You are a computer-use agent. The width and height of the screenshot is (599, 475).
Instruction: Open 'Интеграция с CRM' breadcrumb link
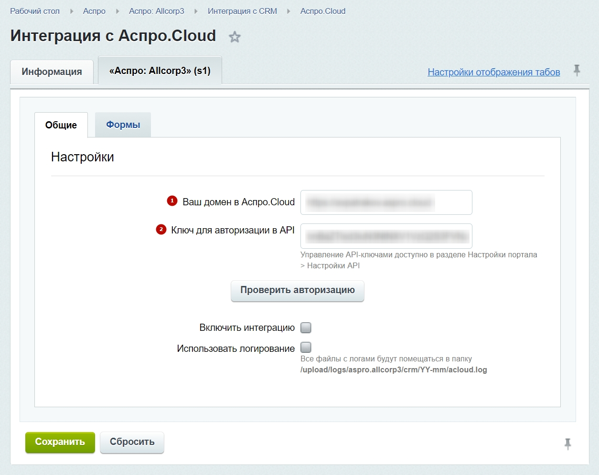tap(242, 11)
